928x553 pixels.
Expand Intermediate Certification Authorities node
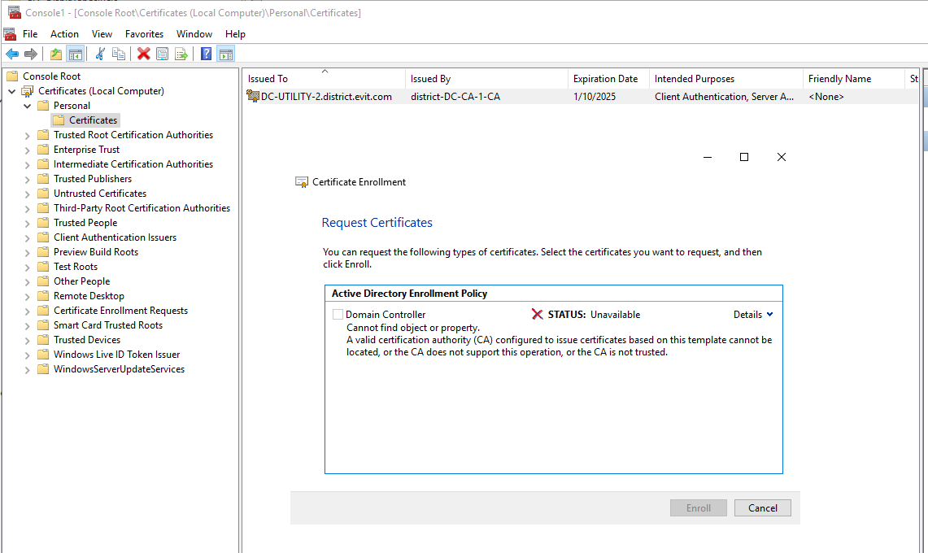coord(27,164)
